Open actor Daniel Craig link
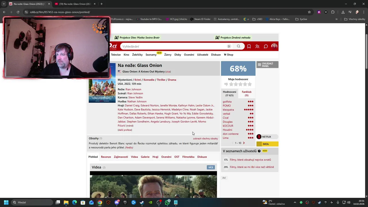The image size is (368, 207). coord(132,106)
